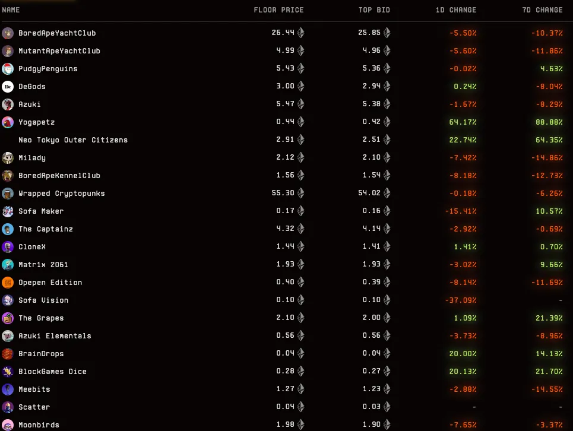The width and height of the screenshot is (573, 431).
Task: Sort by the 1D CHANGE column header
Action: [x=456, y=10]
